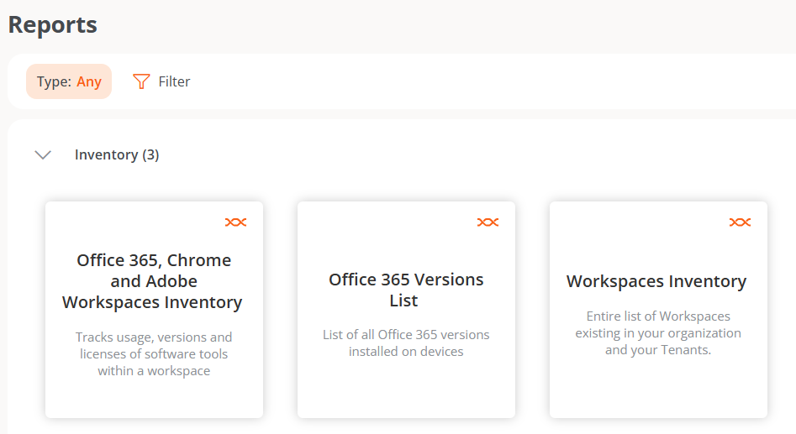The width and height of the screenshot is (796, 434).
Task: Click the Filter text button
Action: coord(174,81)
